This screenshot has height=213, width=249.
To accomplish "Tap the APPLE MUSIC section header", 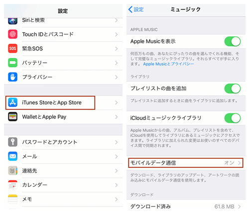I will click(144, 30).
